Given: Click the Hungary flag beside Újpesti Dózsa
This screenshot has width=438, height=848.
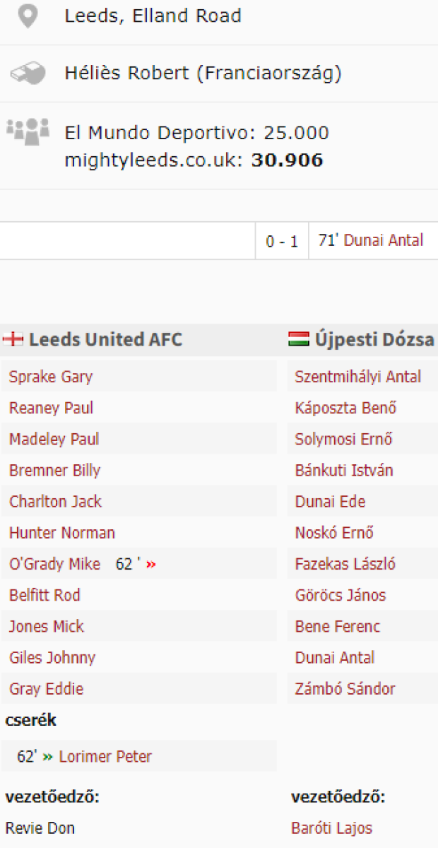Looking at the screenshot, I should point(299,339).
